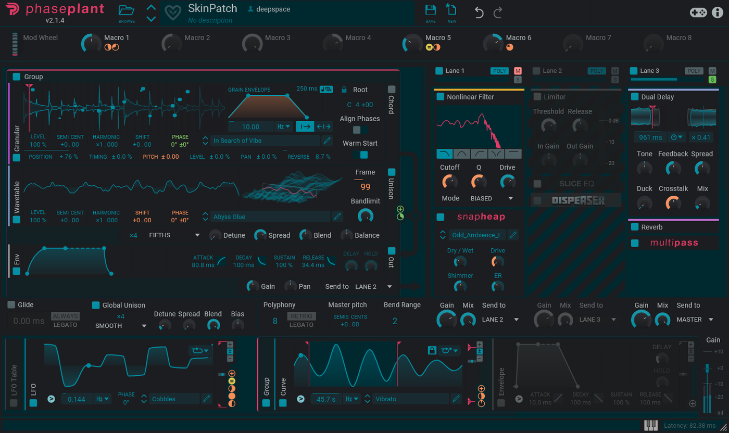Open the BIASED filter mode dropdown
The height and width of the screenshot is (433, 729).
tap(492, 198)
